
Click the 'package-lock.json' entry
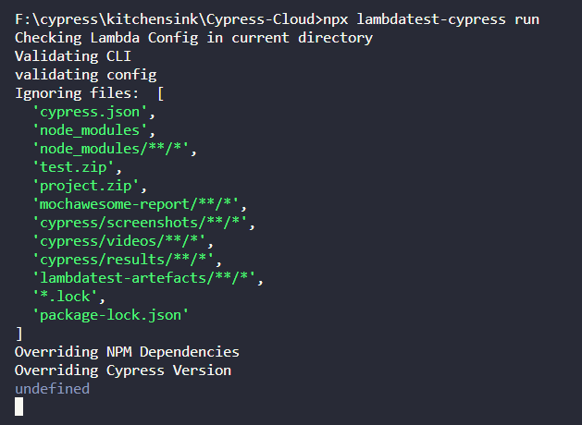pyautogui.click(x=111, y=315)
